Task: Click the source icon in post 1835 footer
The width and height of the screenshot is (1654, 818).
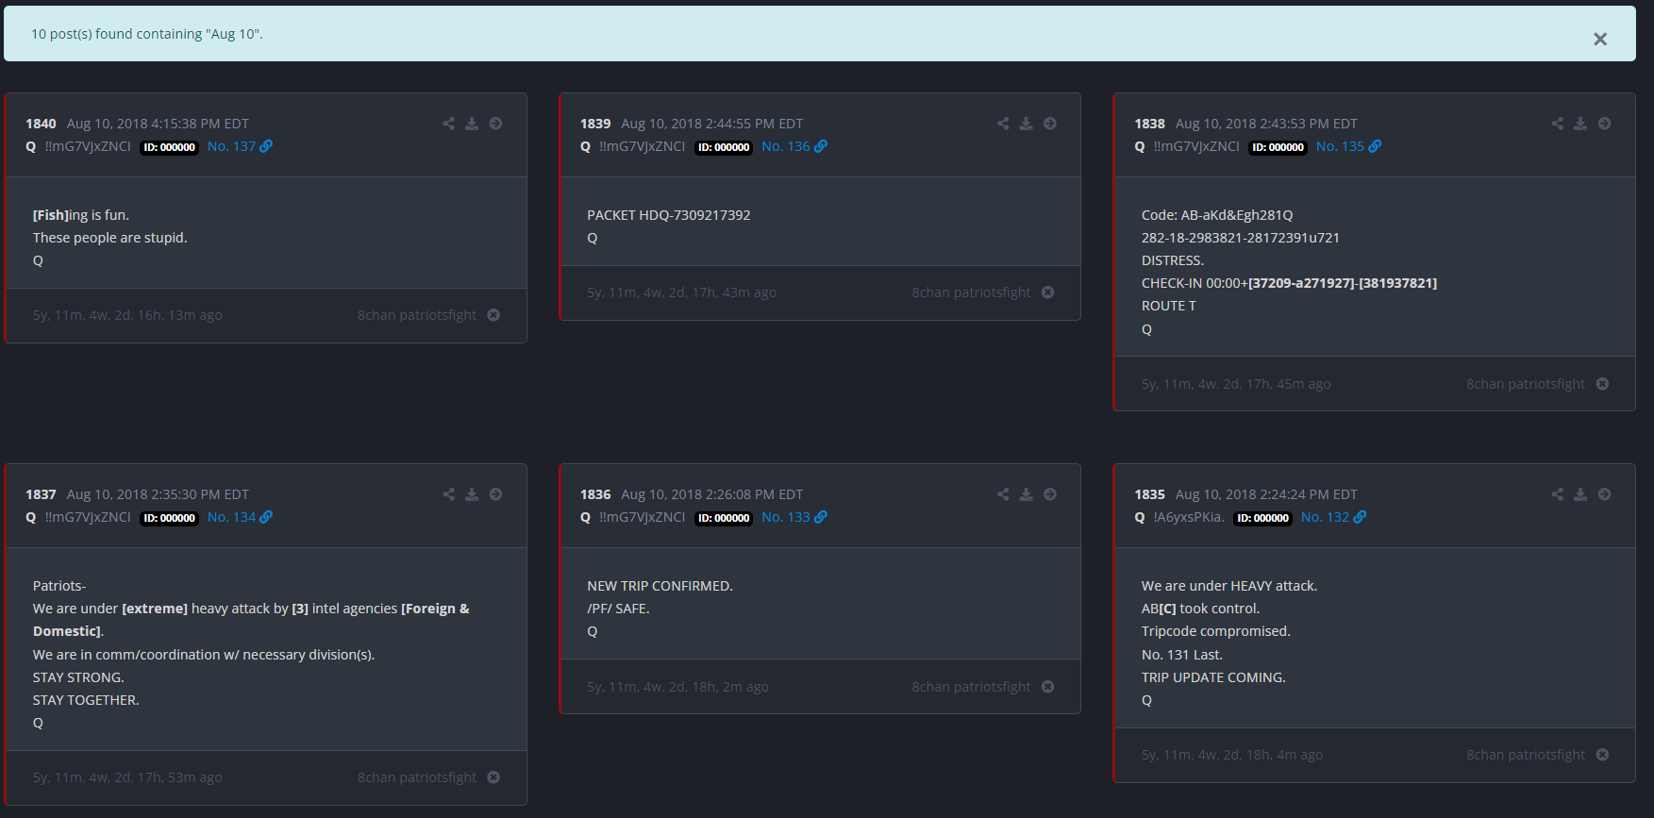Action: click(x=1602, y=755)
